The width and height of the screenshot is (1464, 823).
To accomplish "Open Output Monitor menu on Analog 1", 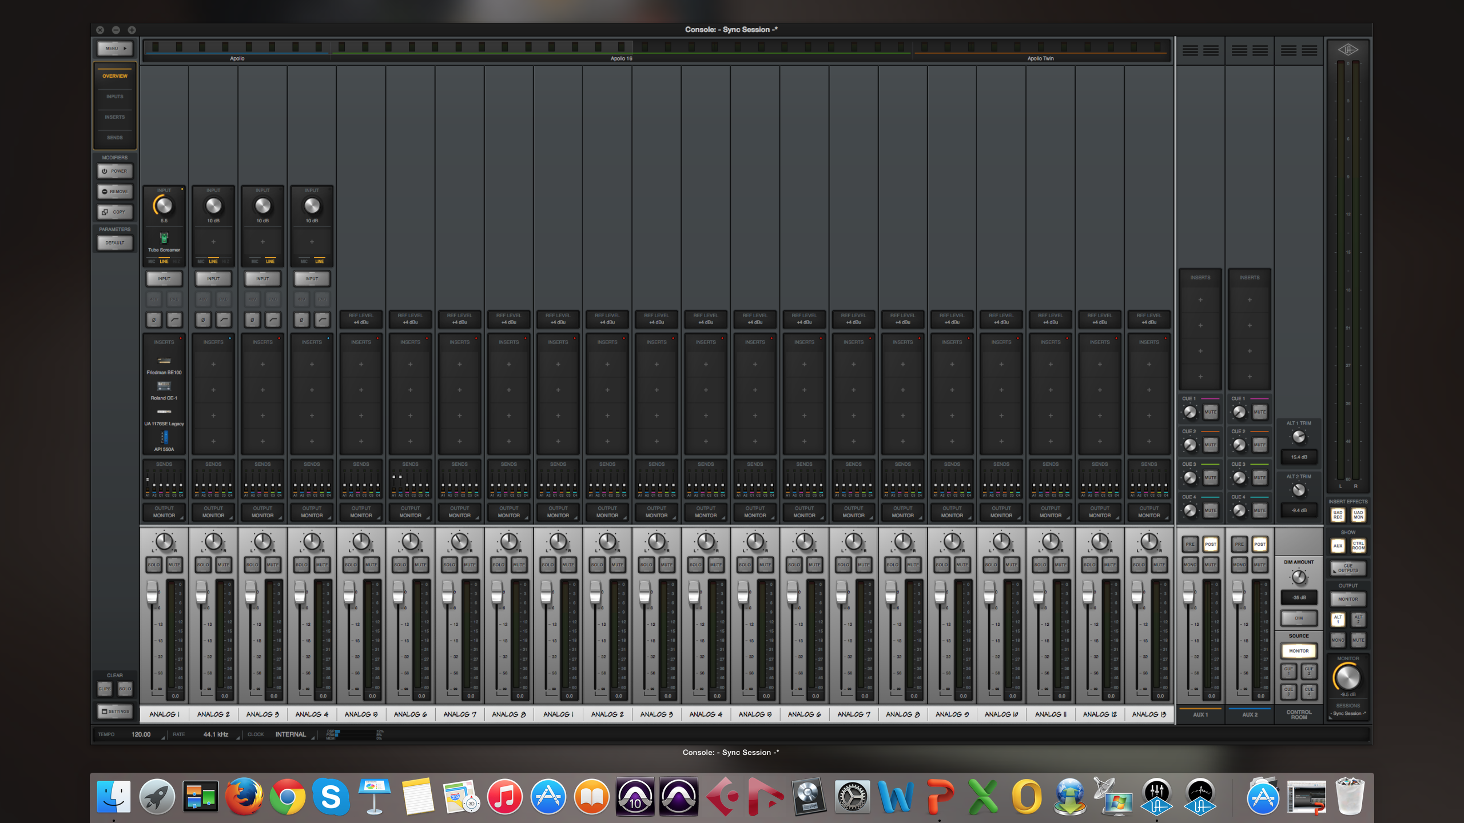I will tap(164, 512).
